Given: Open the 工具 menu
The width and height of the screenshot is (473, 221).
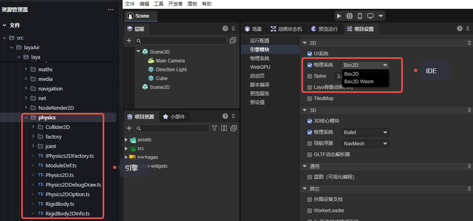Looking at the screenshot, I should click(159, 4).
